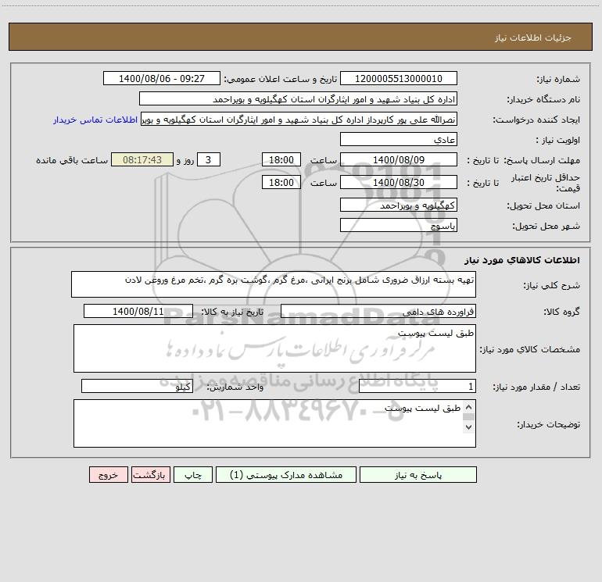Click the شهر محل تحویل field یاسوج
Viewport: 602px width, 582px height.
coord(399,225)
